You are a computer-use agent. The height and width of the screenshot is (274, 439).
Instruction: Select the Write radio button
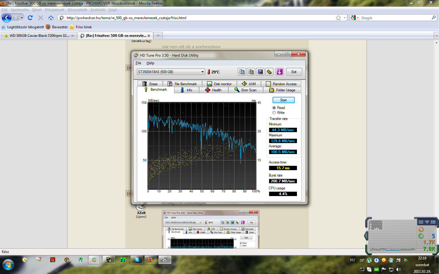(x=274, y=113)
